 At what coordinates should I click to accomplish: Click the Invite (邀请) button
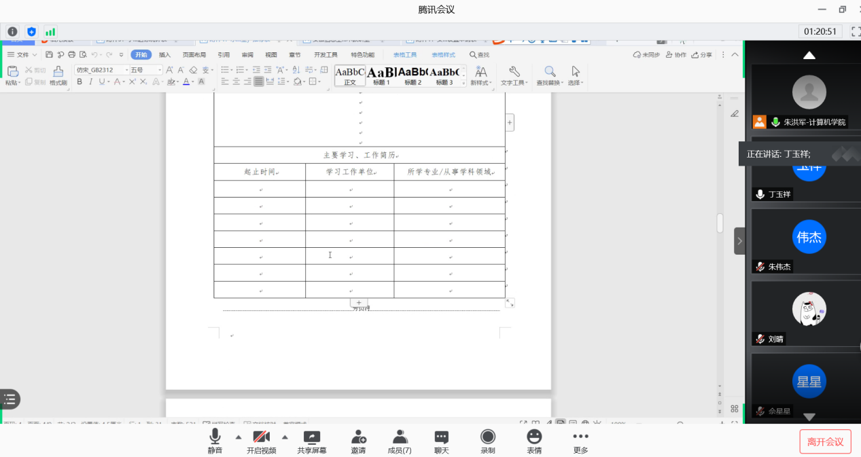coord(358,441)
